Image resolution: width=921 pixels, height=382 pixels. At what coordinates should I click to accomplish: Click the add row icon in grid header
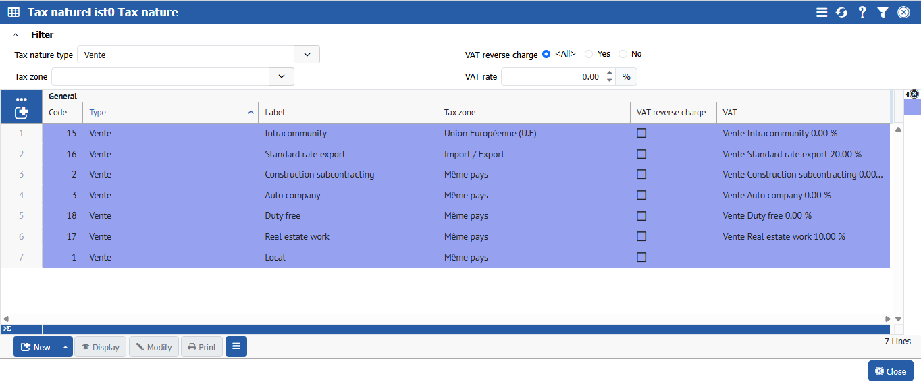coord(22,113)
